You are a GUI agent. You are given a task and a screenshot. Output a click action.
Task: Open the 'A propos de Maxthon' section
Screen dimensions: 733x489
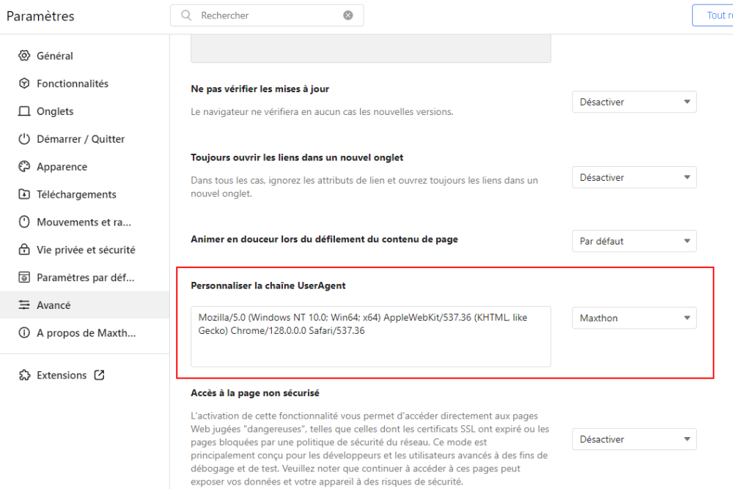click(86, 333)
